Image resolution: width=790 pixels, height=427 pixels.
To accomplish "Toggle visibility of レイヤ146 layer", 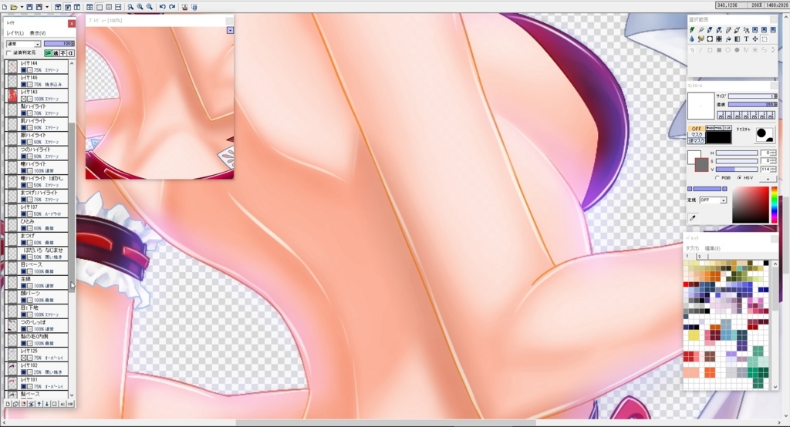I will point(23,85).
